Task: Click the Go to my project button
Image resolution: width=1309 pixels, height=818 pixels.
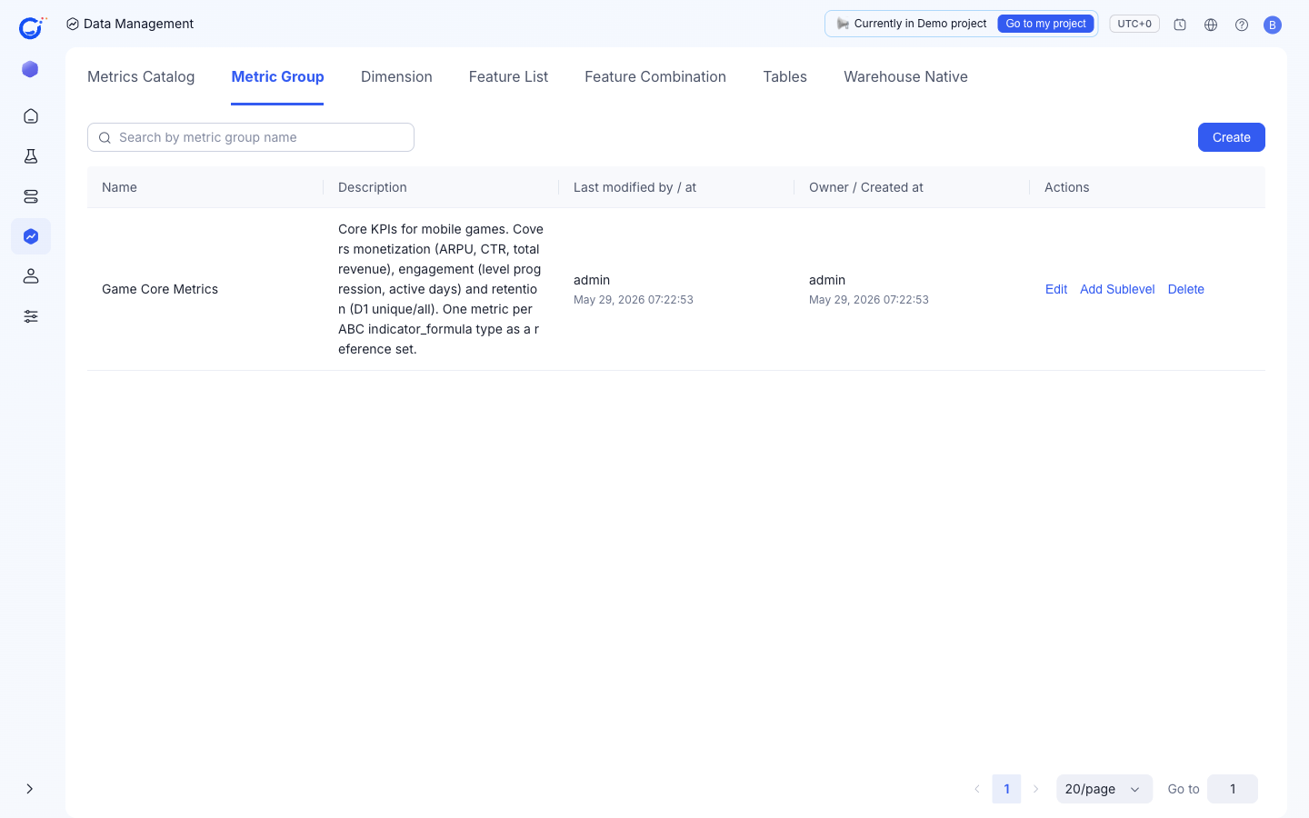Action: [1045, 24]
